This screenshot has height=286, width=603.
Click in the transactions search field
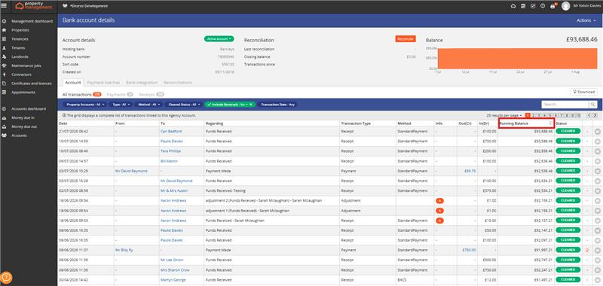(x=565, y=105)
